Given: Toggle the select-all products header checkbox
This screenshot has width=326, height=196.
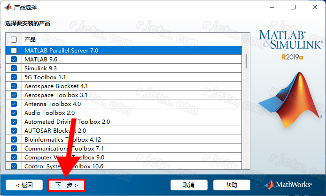Looking at the screenshot, I should (14, 39).
